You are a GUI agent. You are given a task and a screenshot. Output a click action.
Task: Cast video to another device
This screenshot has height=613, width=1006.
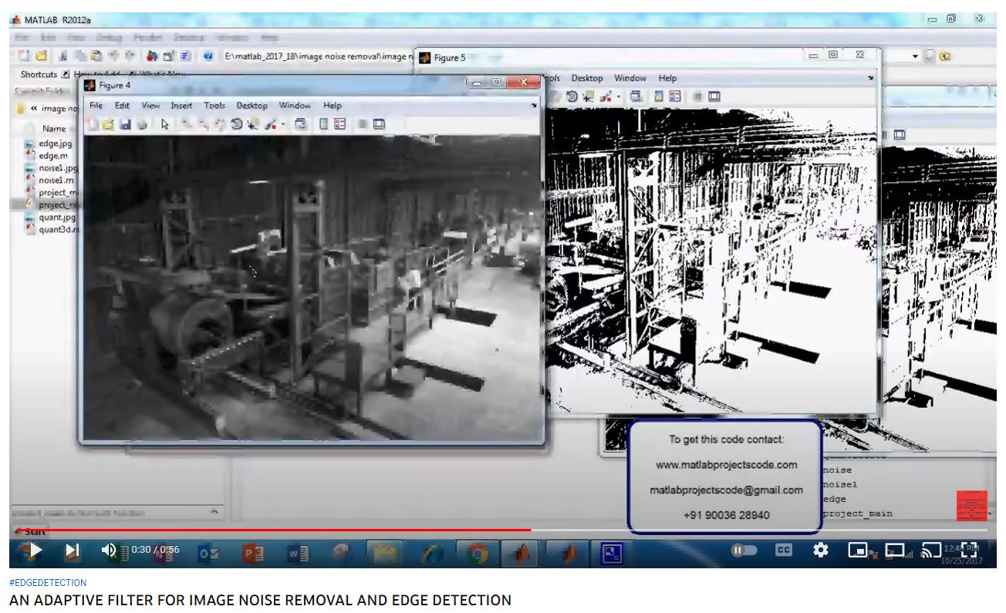(932, 551)
